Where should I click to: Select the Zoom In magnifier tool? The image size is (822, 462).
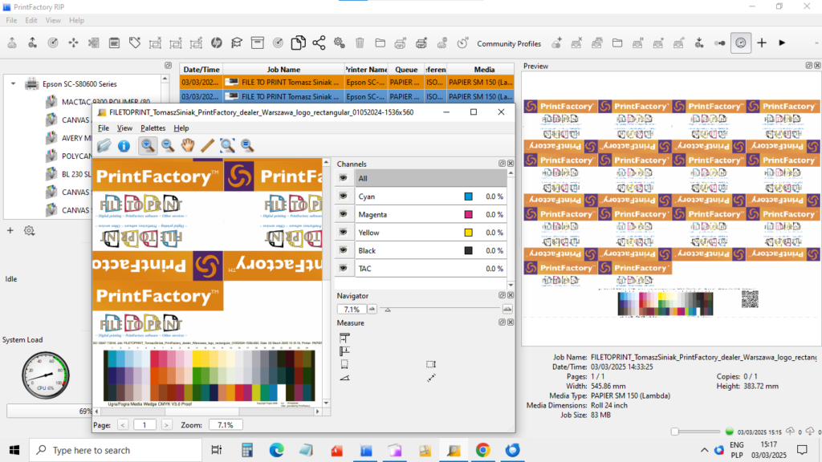point(148,147)
